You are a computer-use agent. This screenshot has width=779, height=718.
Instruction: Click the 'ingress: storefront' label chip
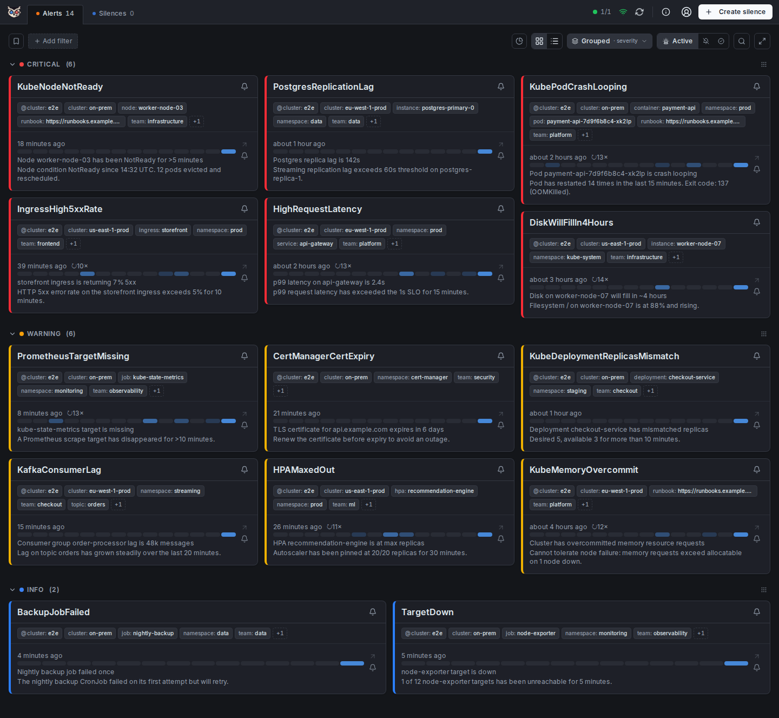163,230
